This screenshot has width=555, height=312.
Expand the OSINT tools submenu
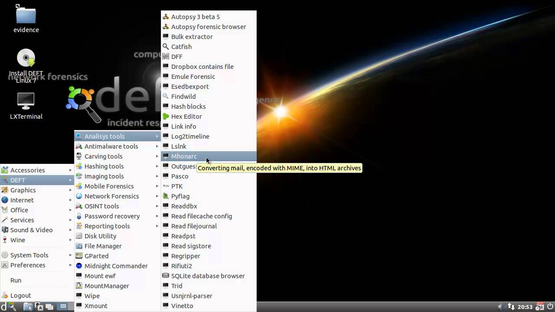coord(118,206)
